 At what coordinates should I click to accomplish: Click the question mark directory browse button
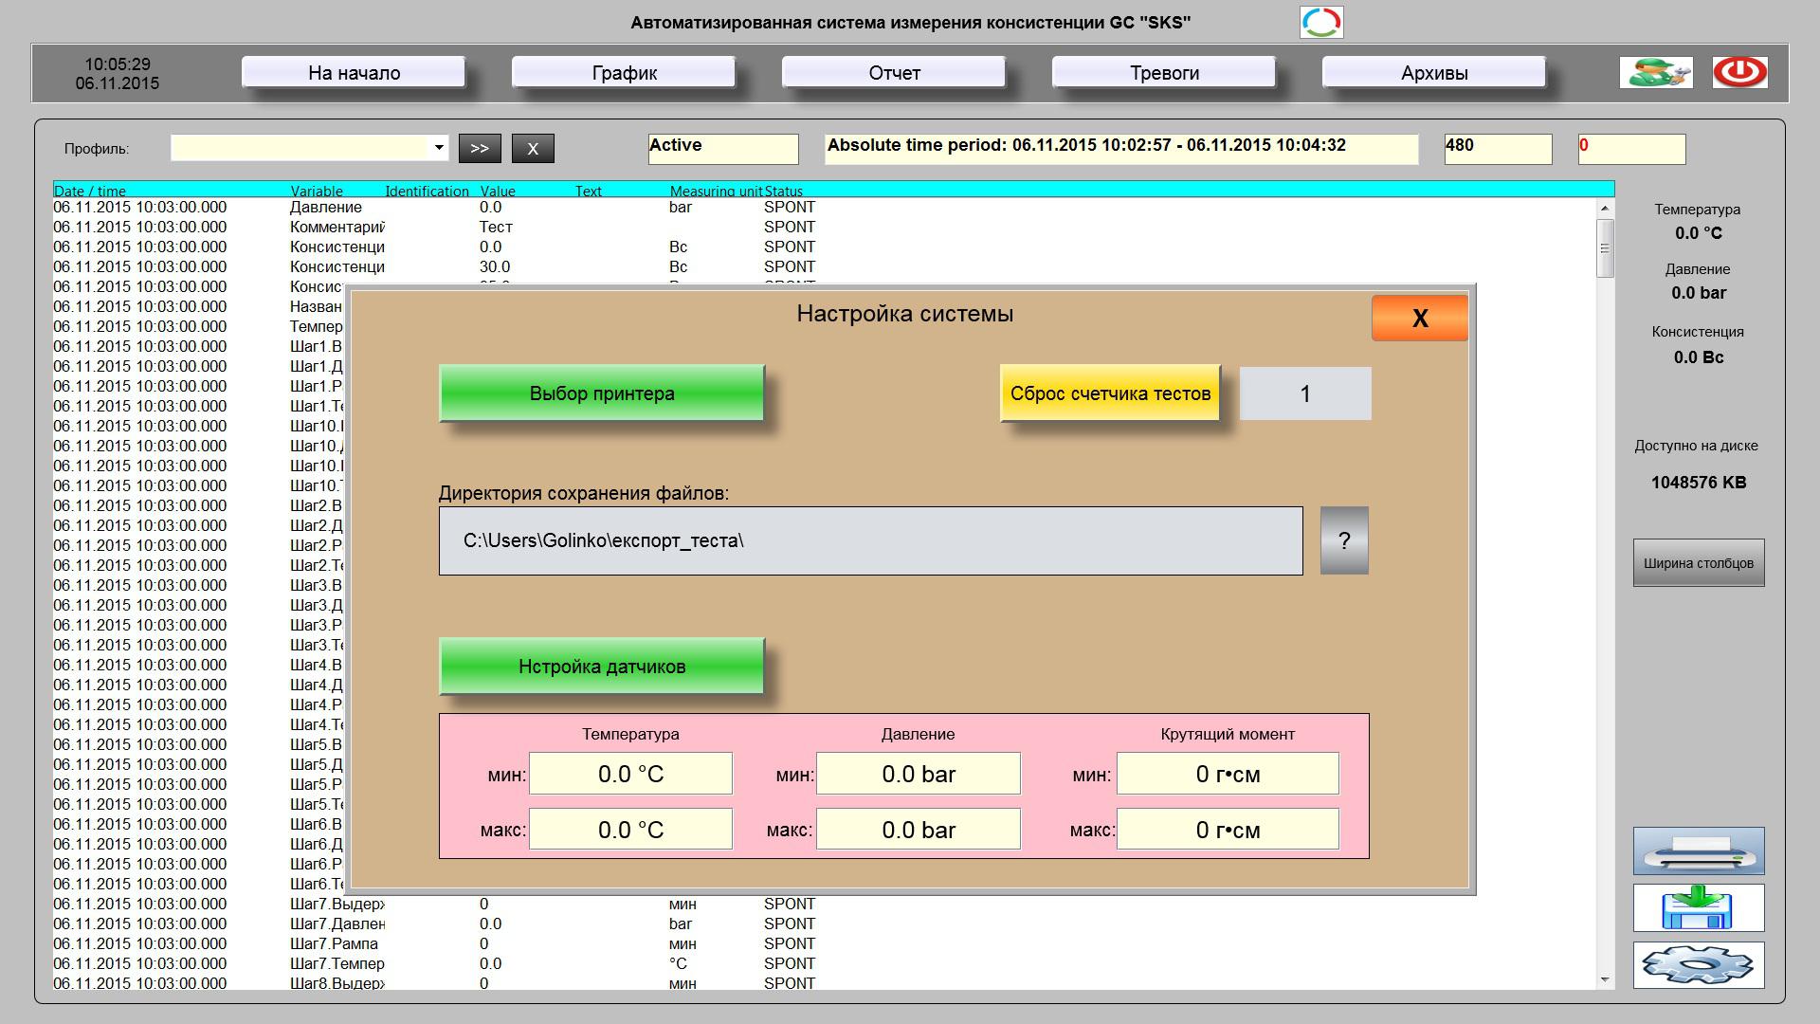(1343, 540)
